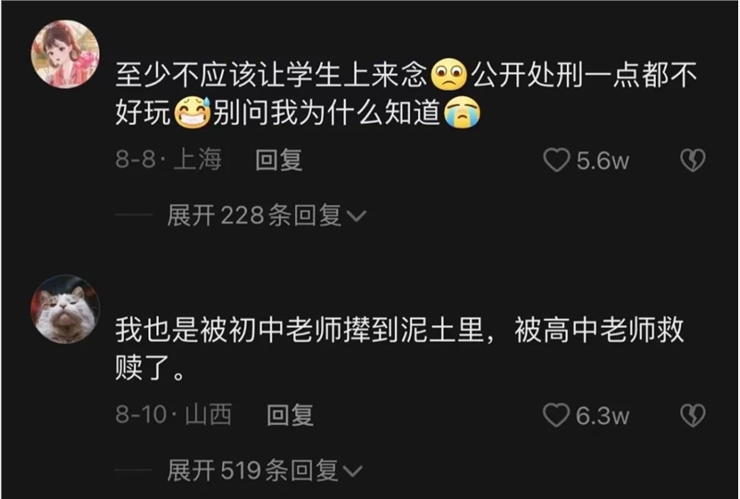
Task: Open the anime girl avatar profile
Action: [x=65, y=55]
